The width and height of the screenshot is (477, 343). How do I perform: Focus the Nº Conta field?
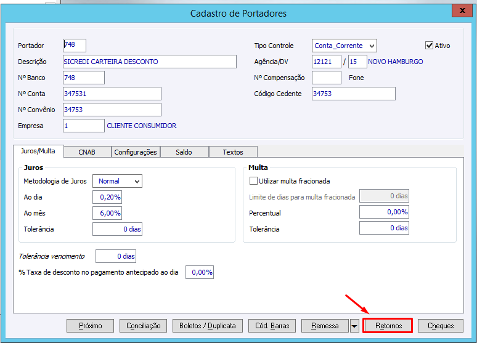112,94
